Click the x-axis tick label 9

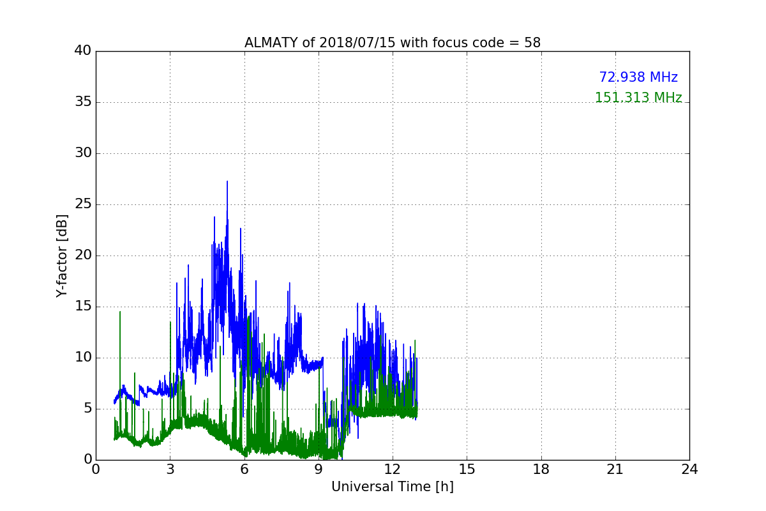(x=319, y=469)
